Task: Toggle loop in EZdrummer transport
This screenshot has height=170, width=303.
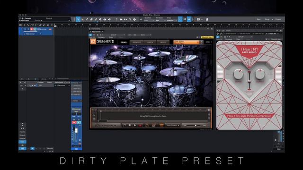Action: point(124,125)
